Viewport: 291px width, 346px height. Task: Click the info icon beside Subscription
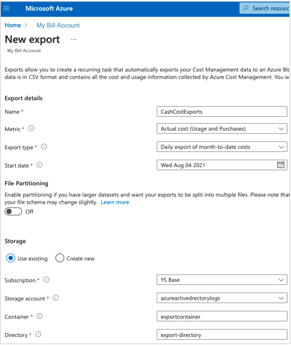[x=46, y=280]
